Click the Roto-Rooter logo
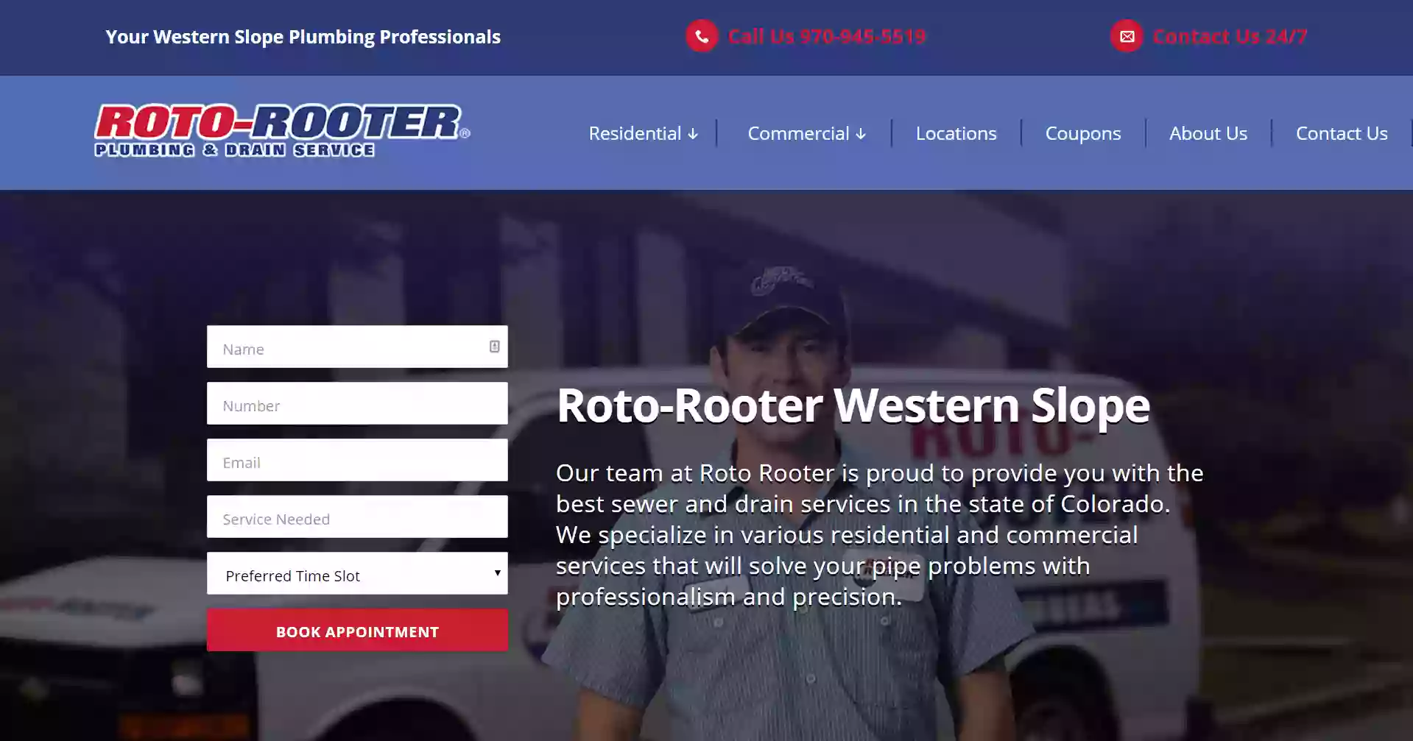 click(282, 130)
